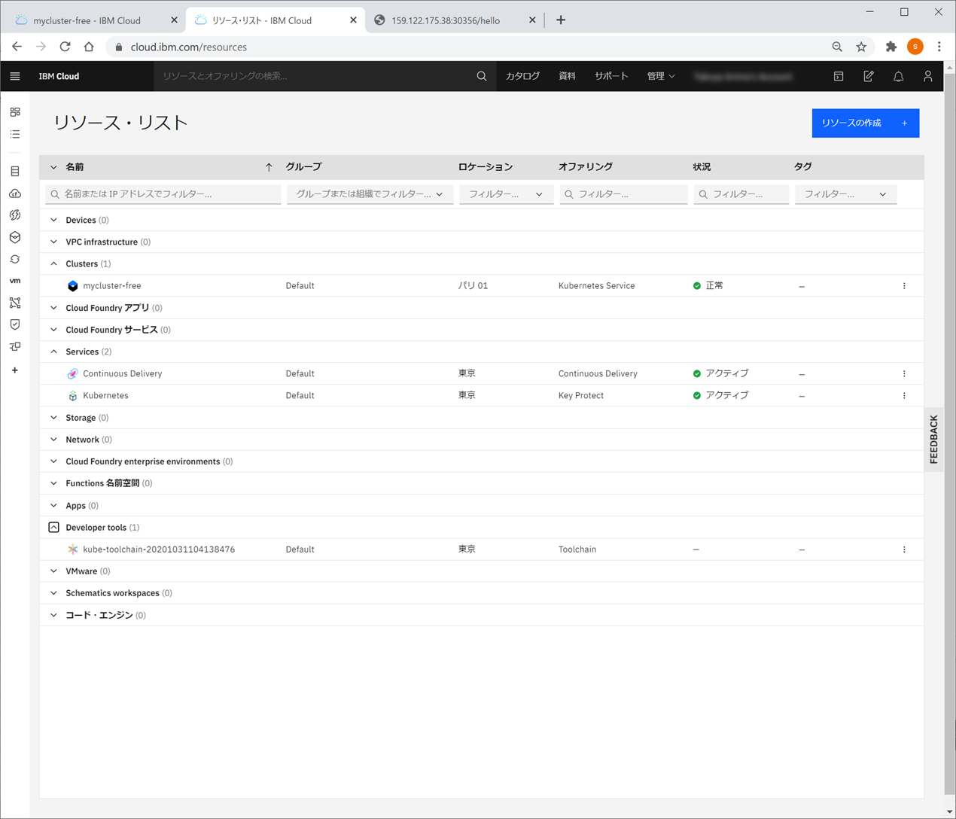Expand the Devices section
This screenshot has width=956, height=819.
point(53,220)
